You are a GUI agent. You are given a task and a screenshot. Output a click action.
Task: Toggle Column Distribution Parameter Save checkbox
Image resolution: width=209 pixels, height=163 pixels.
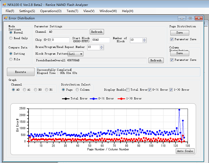coord(172,60)
